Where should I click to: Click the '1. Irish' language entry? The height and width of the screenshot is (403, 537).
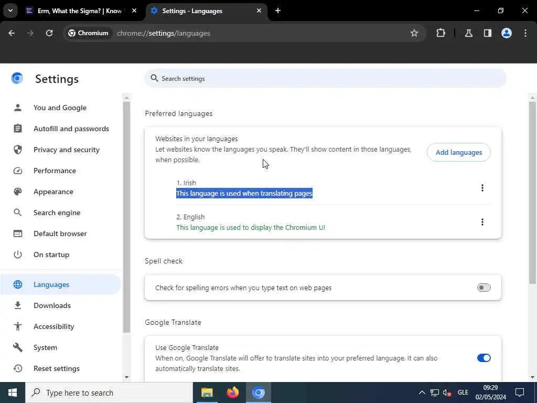coord(186,183)
